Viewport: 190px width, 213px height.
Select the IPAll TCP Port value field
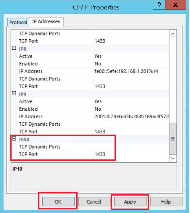[131, 154]
